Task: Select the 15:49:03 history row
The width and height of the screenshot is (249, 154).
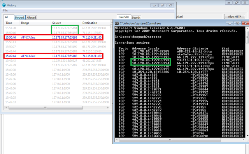Action: [x=57, y=102]
